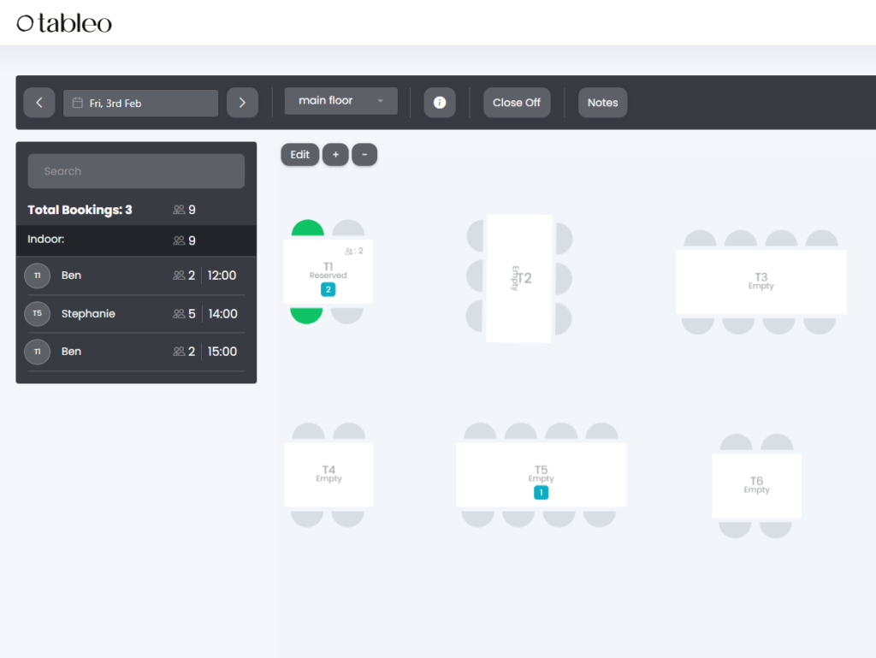This screenshot has width=876, height=658.
Task: Click the Indoor: section row
Action: [136, 240]
